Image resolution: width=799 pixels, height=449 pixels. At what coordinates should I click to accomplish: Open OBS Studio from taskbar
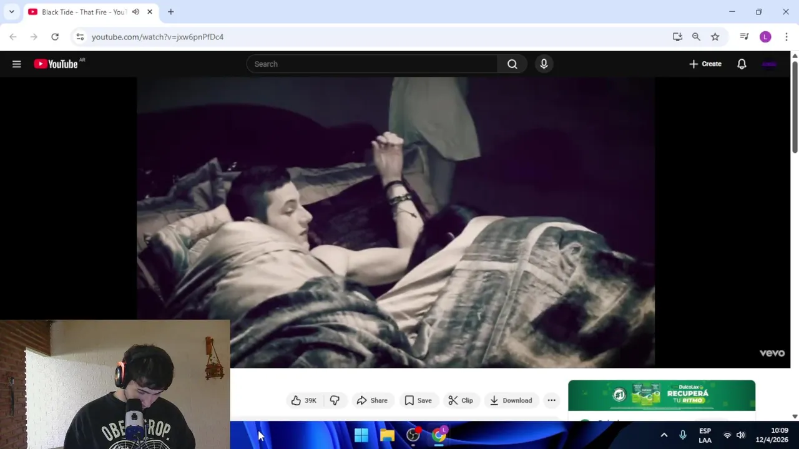(413, 435)
